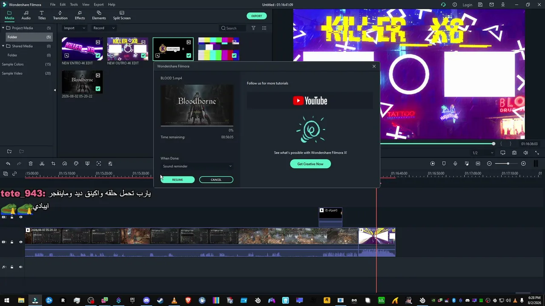Open the Crop and Zoom tool
Image resolution: width=545 pixels, height=306 pixels.
pyautogui.click(x=53, y=164)
